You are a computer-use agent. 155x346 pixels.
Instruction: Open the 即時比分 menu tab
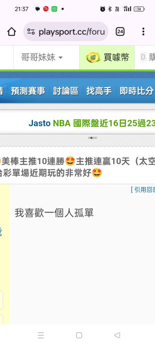coord(136,91)
